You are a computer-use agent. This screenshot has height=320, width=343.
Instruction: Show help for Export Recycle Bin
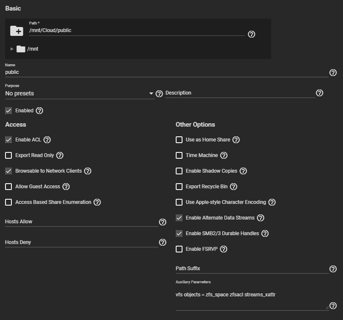[234, 187]
